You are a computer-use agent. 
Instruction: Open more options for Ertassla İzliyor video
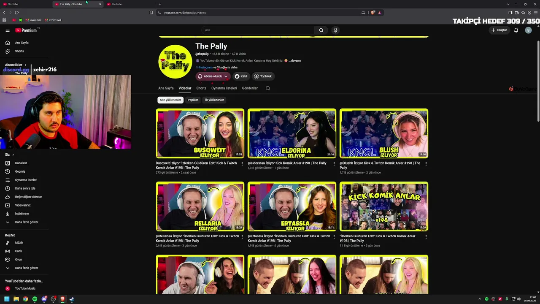pyautogui.click(x=334, y=237)
